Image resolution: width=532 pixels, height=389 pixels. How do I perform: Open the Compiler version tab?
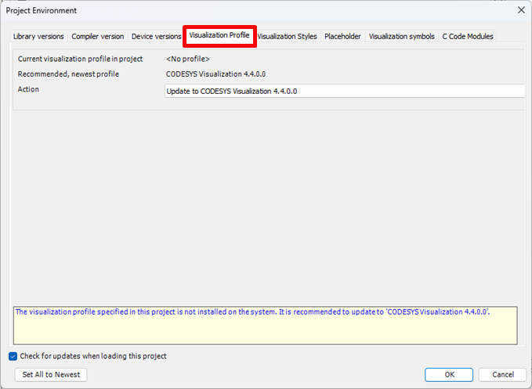[x=97, y=36]
